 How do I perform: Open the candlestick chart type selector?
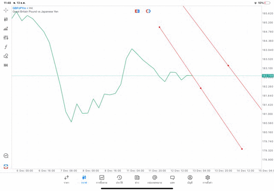6,19
